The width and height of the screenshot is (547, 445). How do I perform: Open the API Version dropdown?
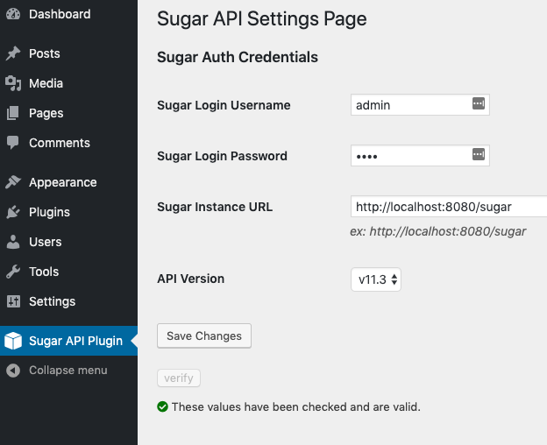[376, 279]
